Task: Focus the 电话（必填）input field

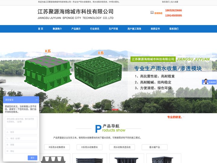Action: [x=21, y=138]
